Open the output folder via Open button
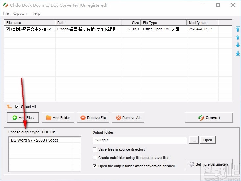 click(x=208, y=140)
